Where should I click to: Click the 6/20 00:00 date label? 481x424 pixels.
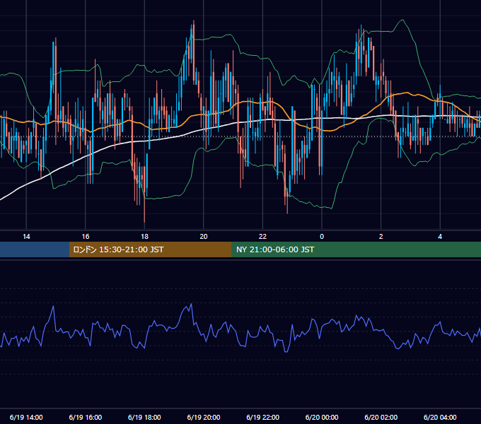coord(322,417)
